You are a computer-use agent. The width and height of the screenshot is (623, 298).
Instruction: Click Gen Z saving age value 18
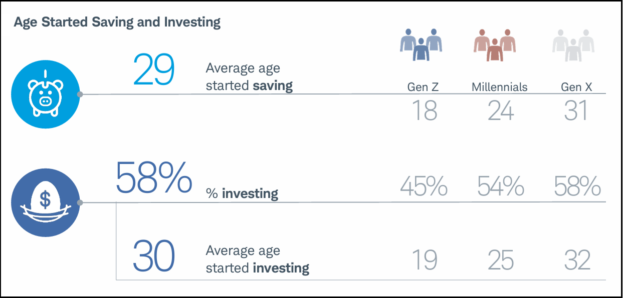(424, 110)
